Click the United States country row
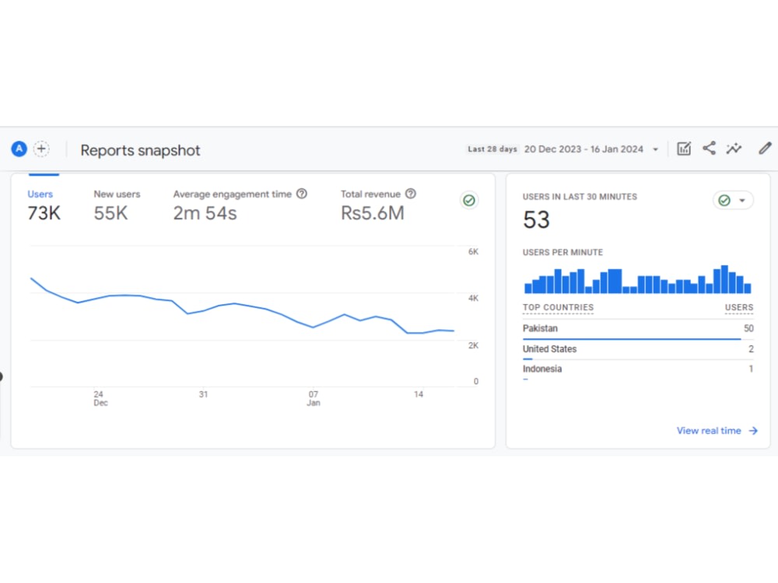 pyautogui.click(x=638, y=350)
